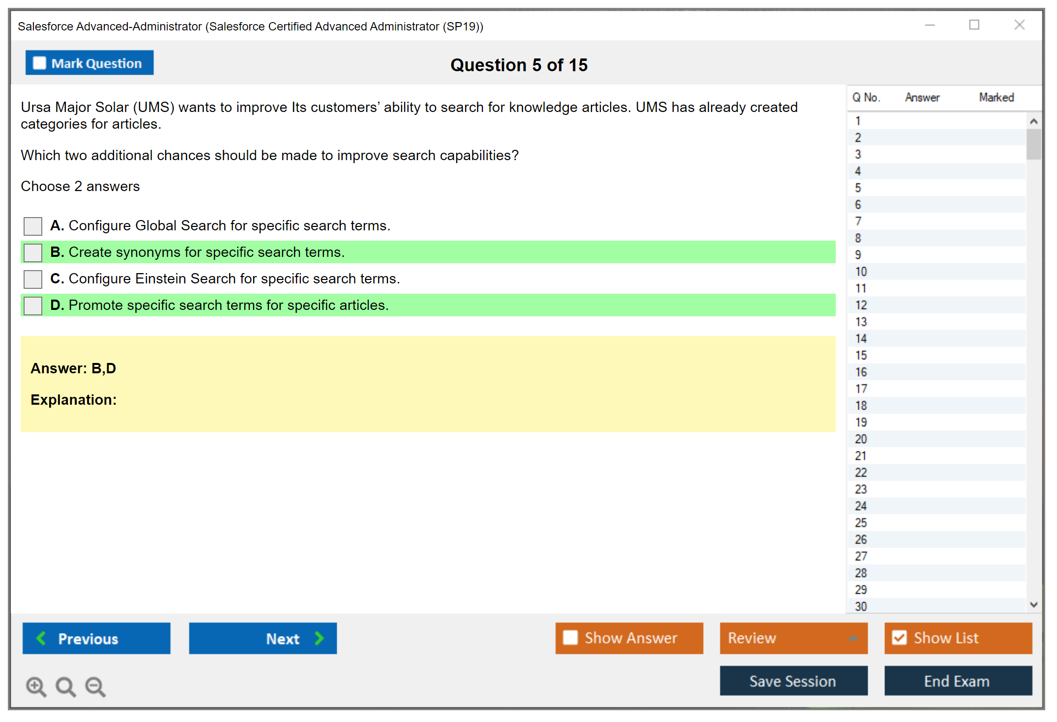Image resolution: width=1057 pixels, height=722 pixels.
Task: Click the zoom out magnifier icon
Action: 95,686
